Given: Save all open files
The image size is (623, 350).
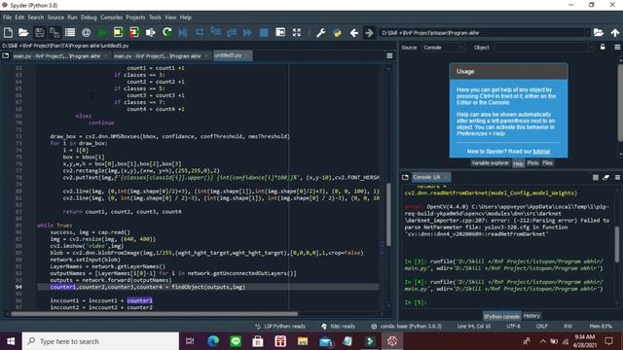Looking at the screenshot, I should pyautogui.click(x=55, y=32).
